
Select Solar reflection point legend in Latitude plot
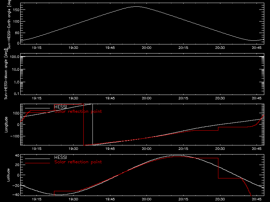[x=78, y=162]
